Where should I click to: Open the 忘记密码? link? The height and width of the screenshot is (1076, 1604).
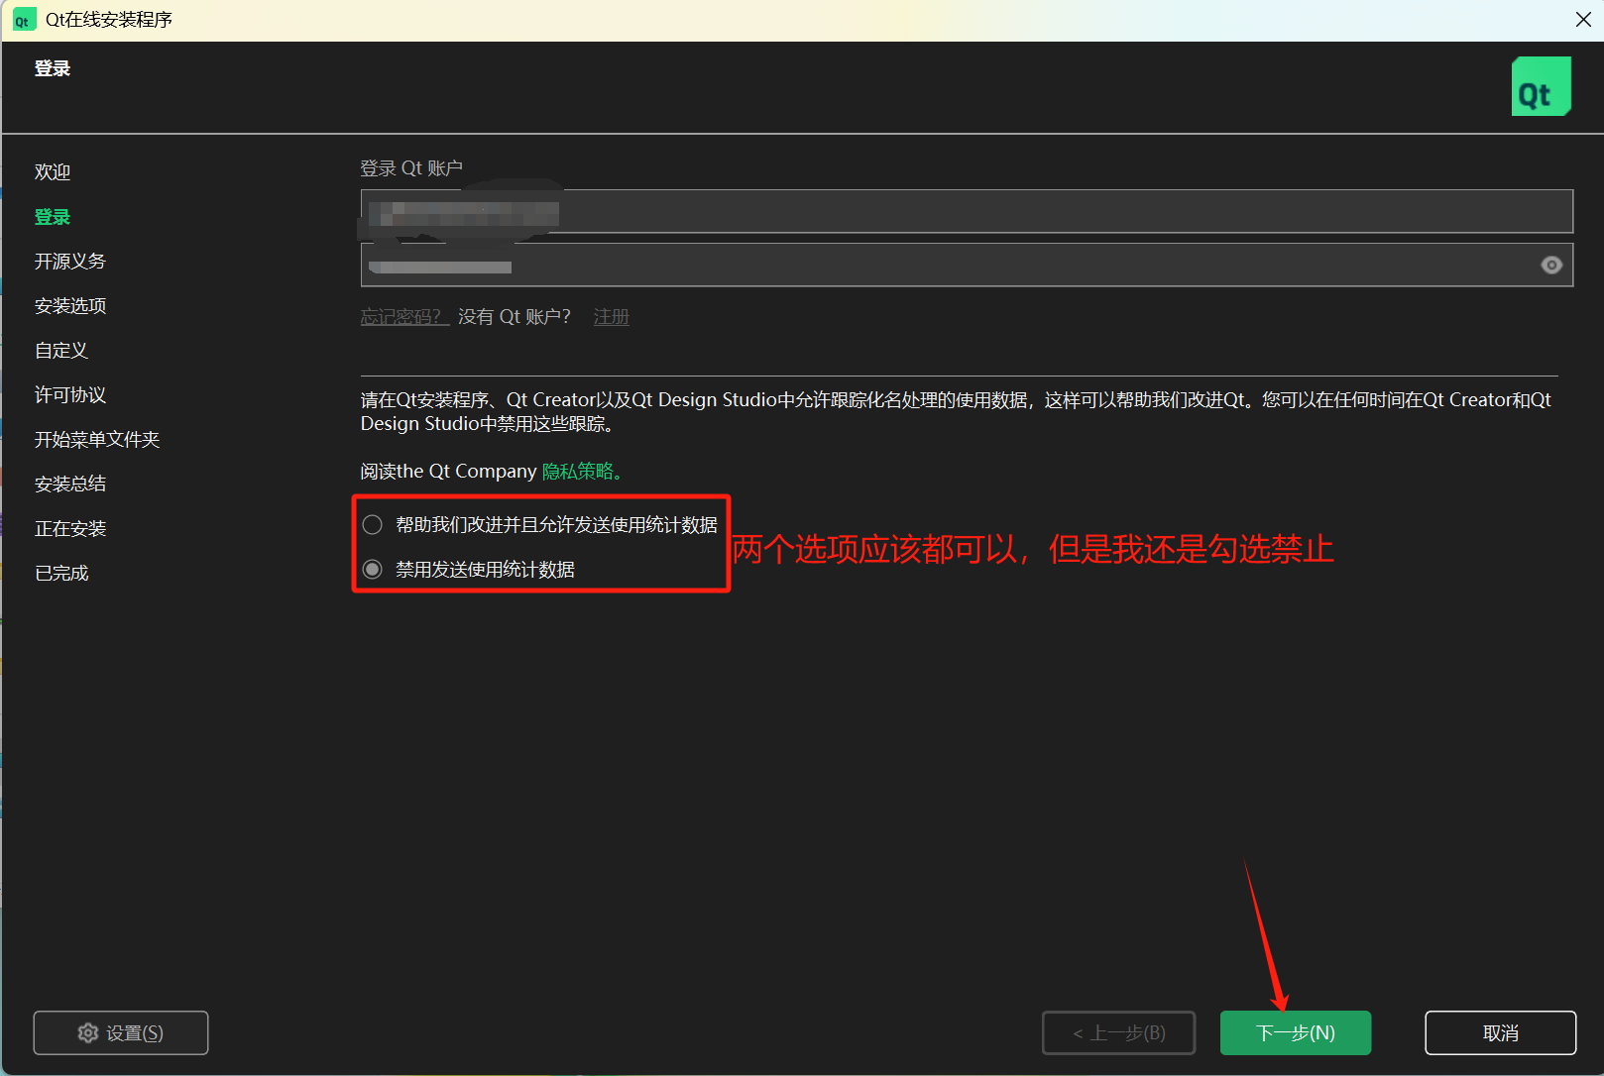pos(404,317)
